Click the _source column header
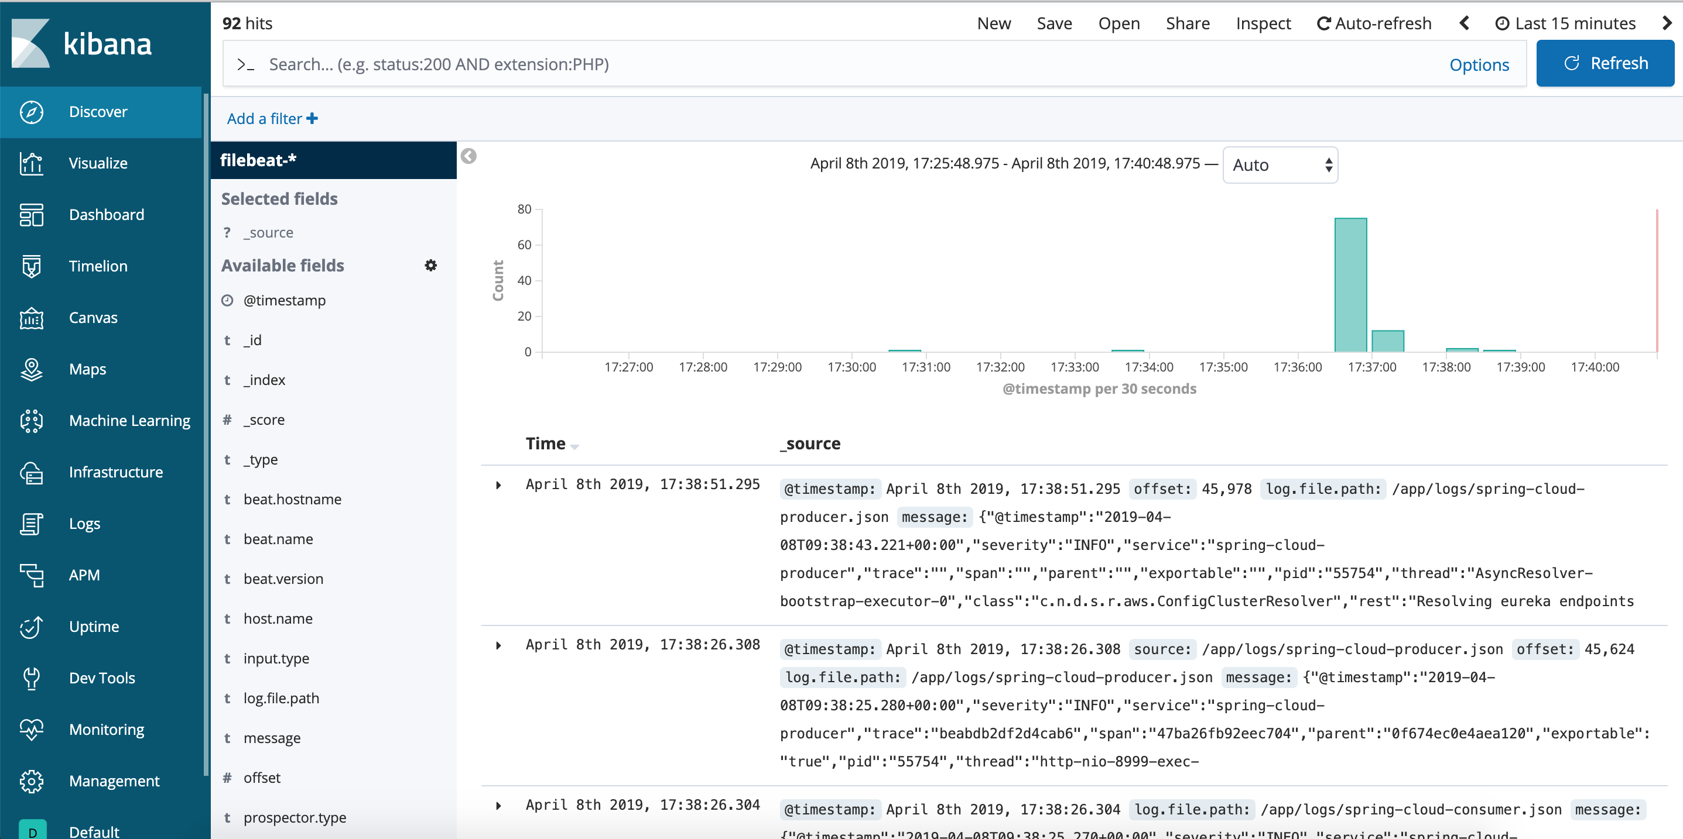Screen dimensions: 1683x839 tap(810, 444)
